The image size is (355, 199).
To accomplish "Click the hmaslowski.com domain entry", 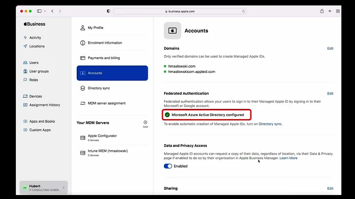I will click(x=182, y=66).
